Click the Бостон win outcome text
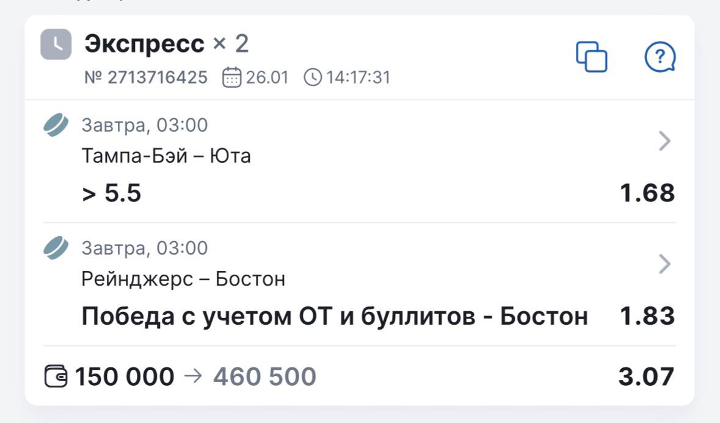 coord(335,316)
